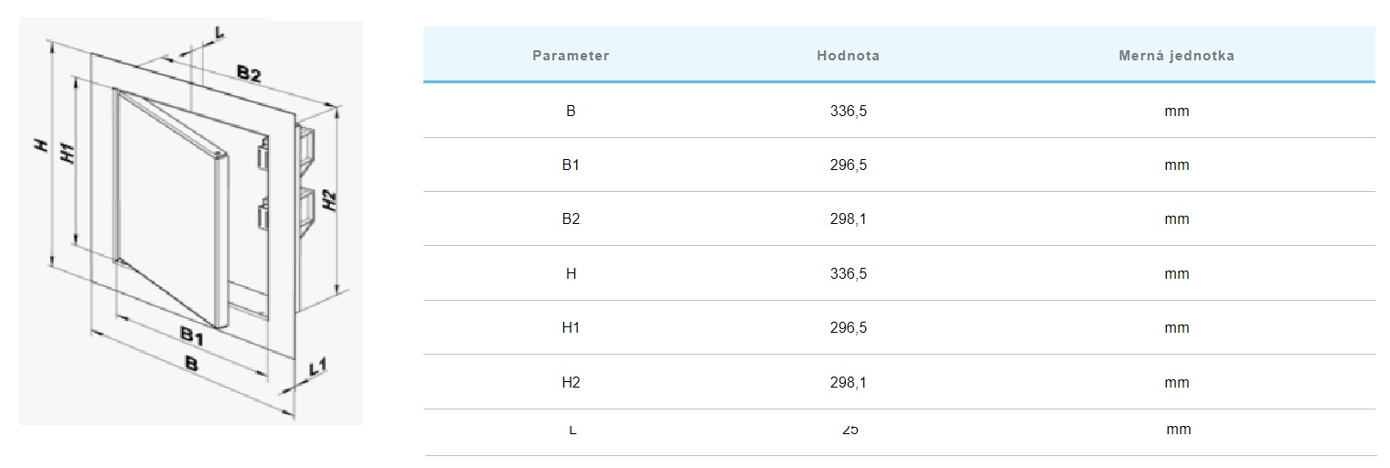Image resolution: width=1390 pixels, height=468 pixels.
Task: Click the Merná jednotka column header
Action: (x=1176, y=56)
